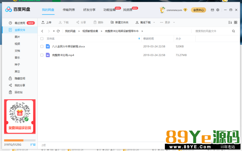Viewport: 242px width, 151px height.
Task: Expand the offline download (离线下载) dropdown arrow
Action: (x=154, y=23)
